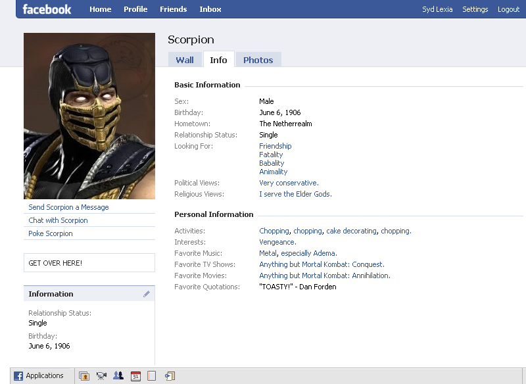Viewport: 526px width, 384px height.
Task: Switch to the Photos tab
Action: 258,60
